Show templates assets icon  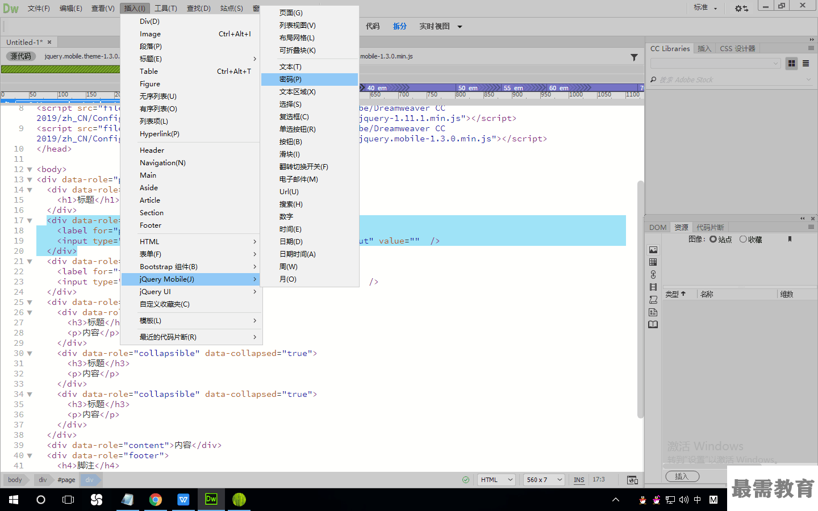[653, 312]
